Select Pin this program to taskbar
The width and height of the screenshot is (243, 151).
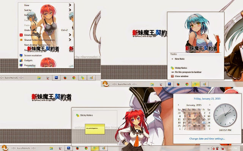point(188,72)
